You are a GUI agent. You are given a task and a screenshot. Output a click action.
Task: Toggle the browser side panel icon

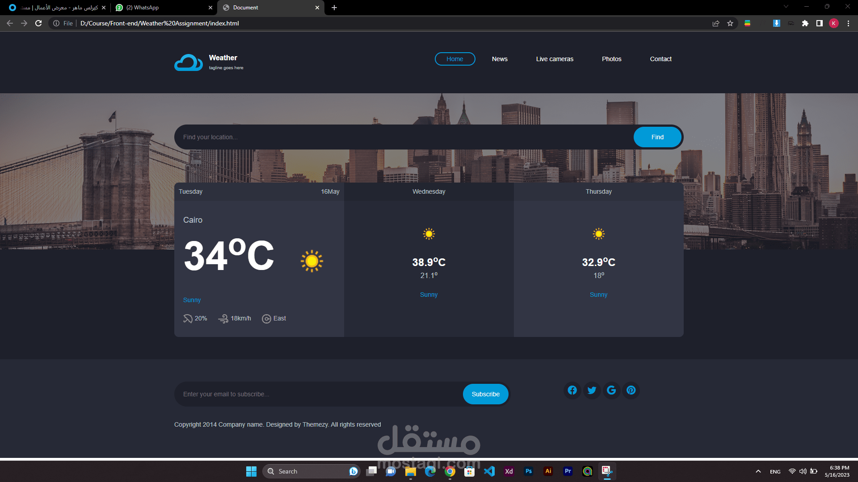click(x=820, y=23)
